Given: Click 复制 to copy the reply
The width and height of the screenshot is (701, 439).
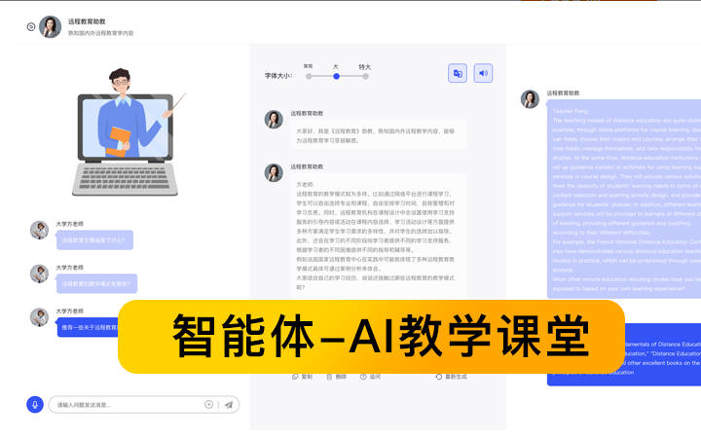Looking at the screenshot, I should 302,376.
